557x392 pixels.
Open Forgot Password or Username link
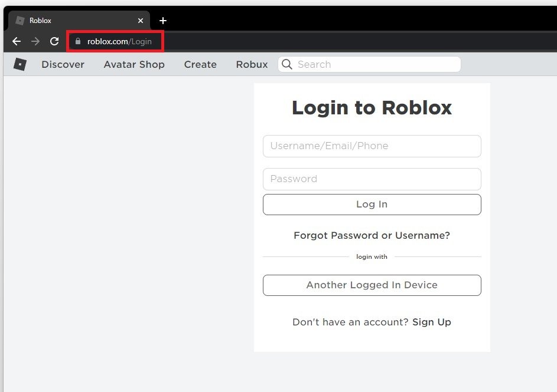372,235
